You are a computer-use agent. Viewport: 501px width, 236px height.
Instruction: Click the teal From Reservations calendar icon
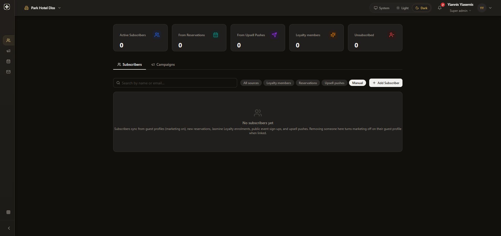(216, 35)
